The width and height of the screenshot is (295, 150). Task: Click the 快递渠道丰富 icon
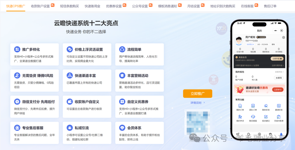[70, 76]
